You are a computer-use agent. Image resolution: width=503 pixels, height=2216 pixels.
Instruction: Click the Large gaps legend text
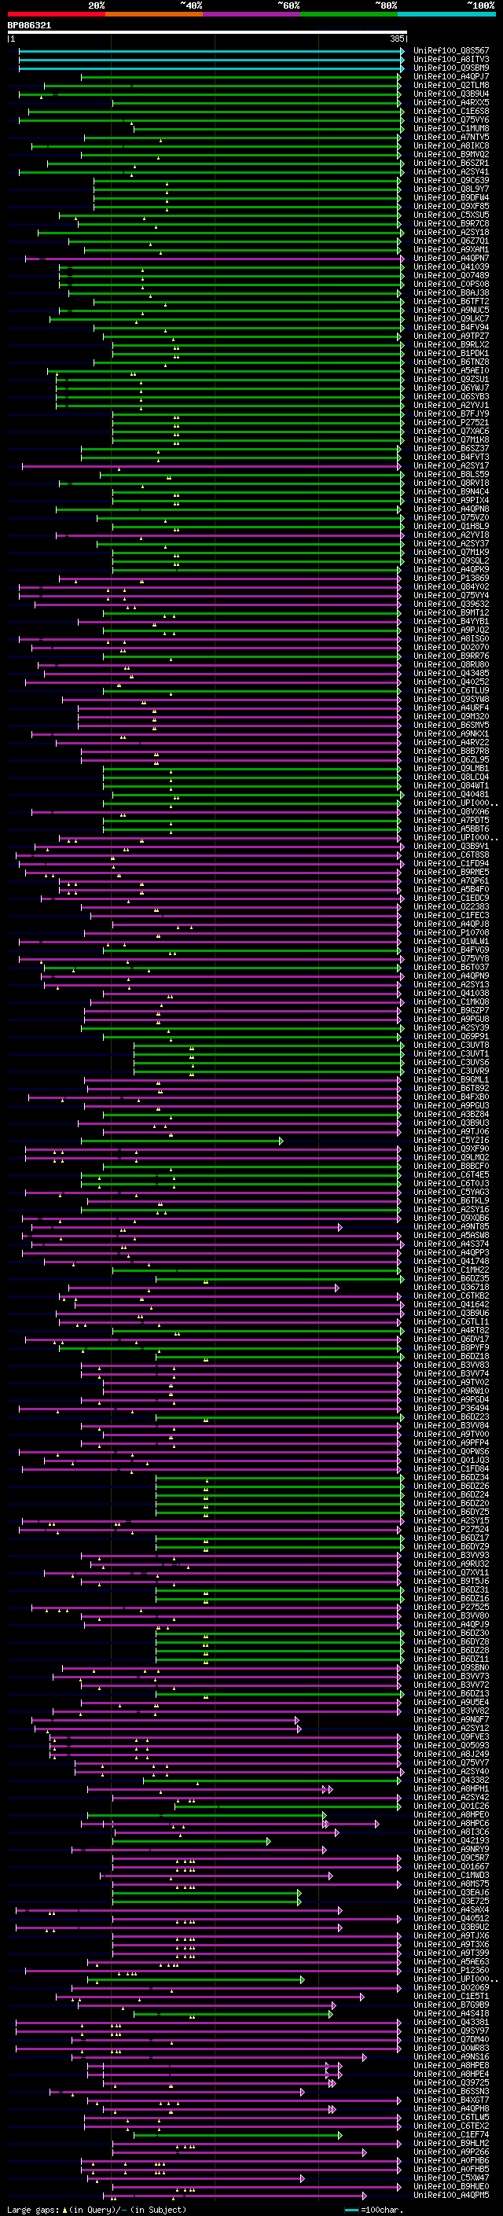97,2210
